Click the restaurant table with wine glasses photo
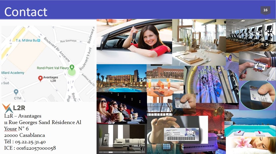276x154 pixels. coord(199,42)
